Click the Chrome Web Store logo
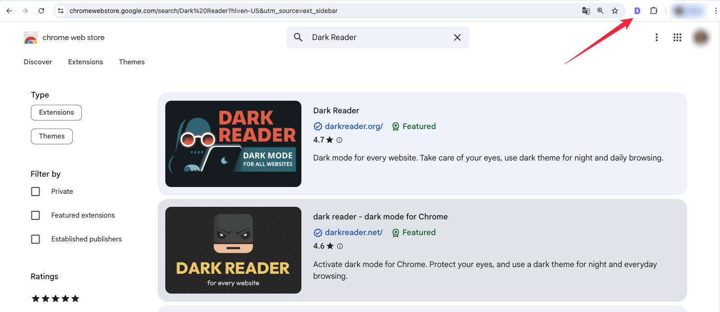 [x=31, y=38]
